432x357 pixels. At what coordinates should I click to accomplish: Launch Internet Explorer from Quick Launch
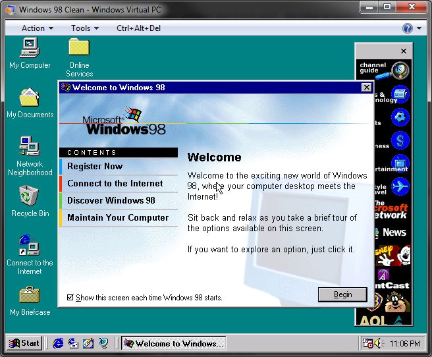tap(58, 343)
